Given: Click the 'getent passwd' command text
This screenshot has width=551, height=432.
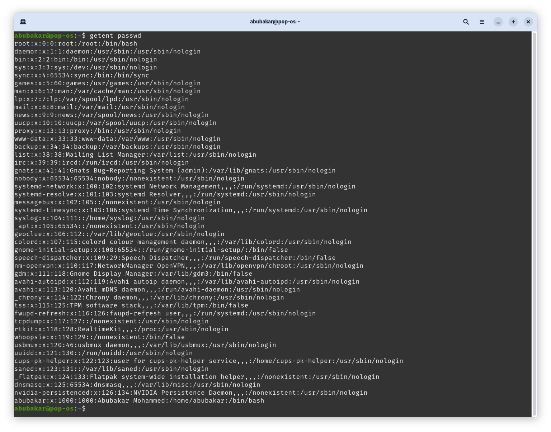Looking at the screenshot, I should (x=116, y=35).
